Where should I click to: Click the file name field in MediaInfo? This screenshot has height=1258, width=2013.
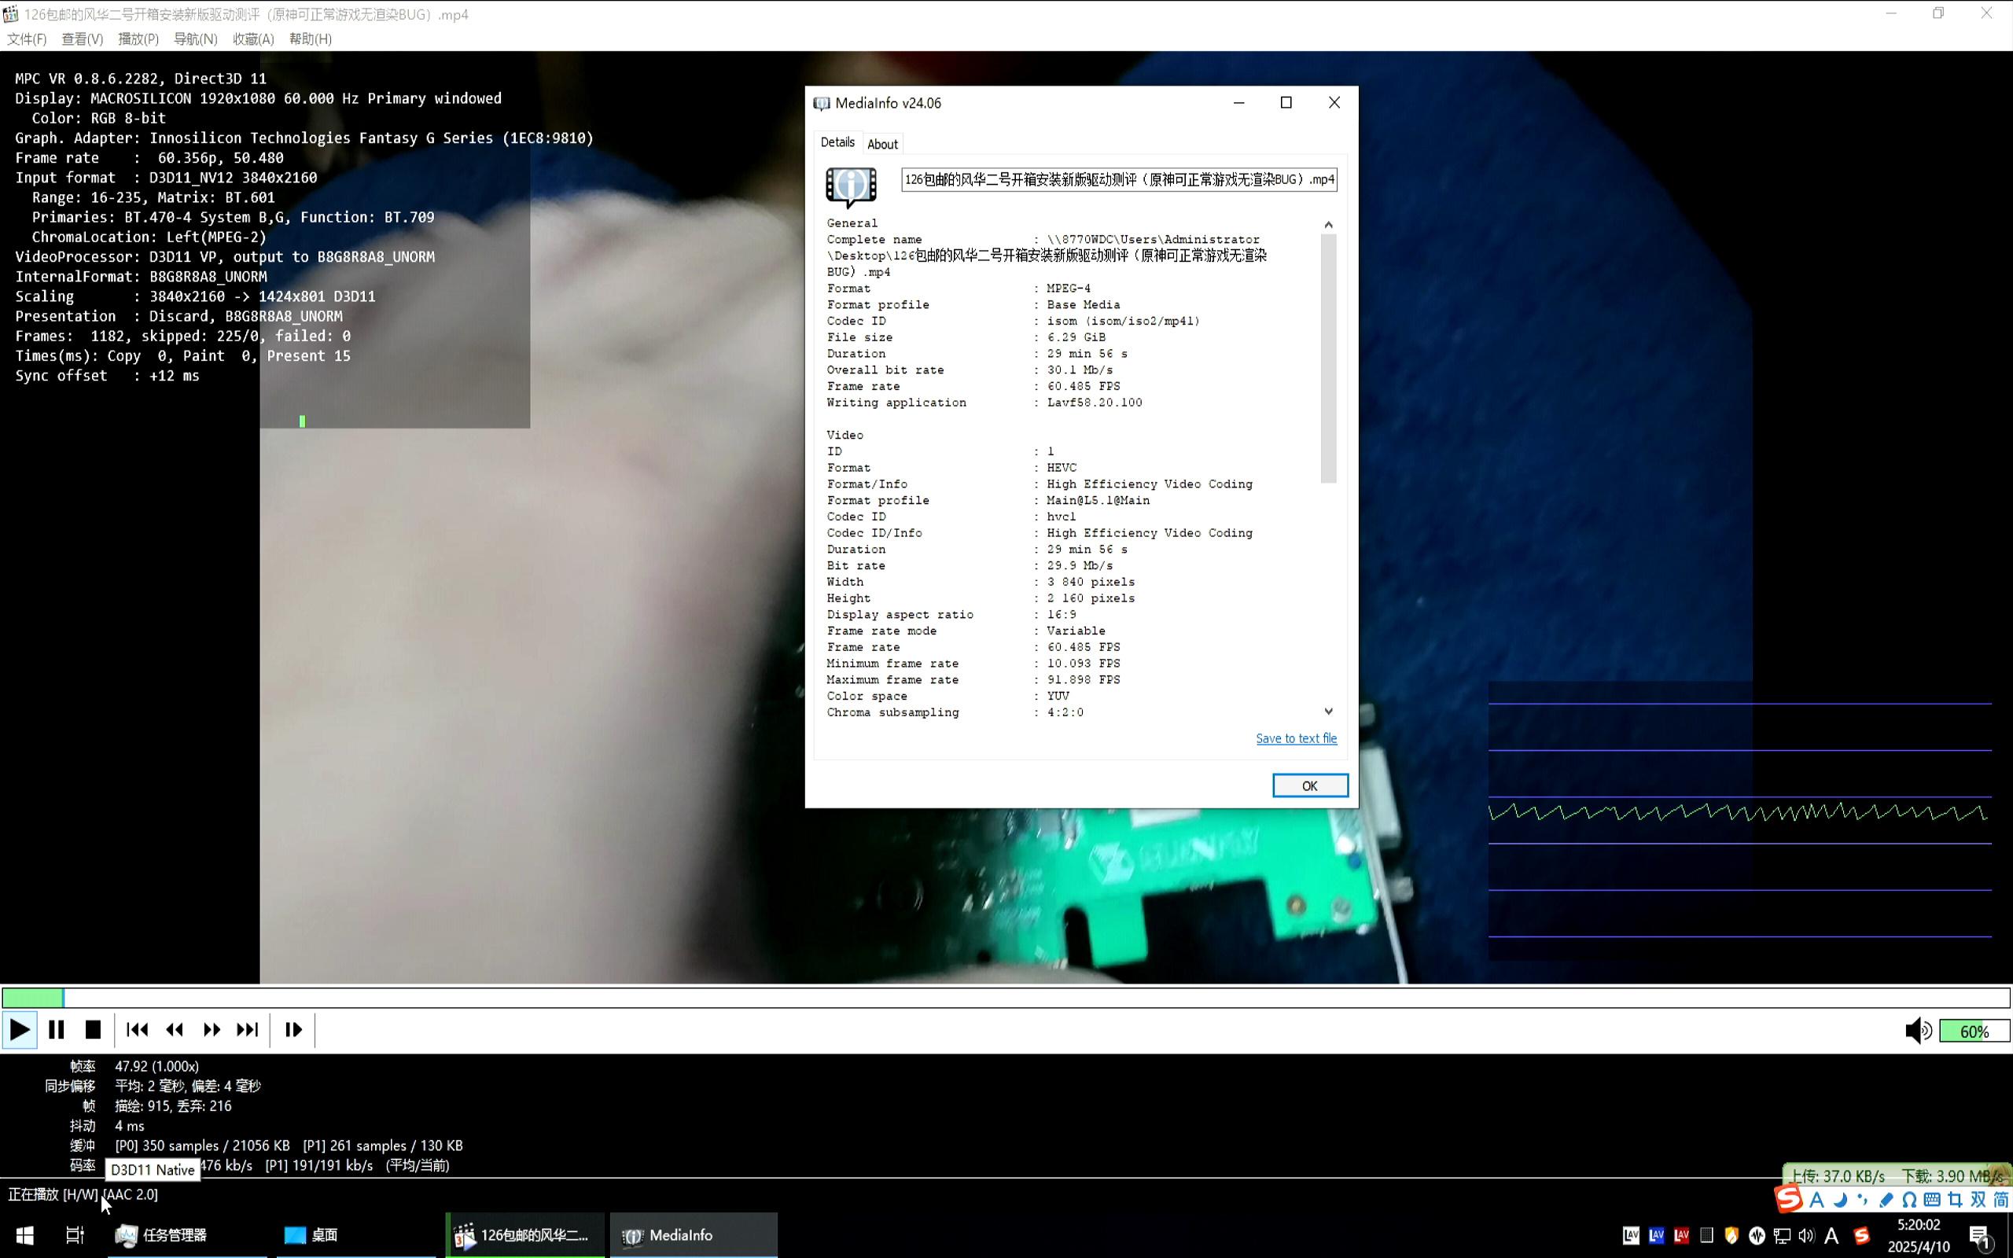1119,180
